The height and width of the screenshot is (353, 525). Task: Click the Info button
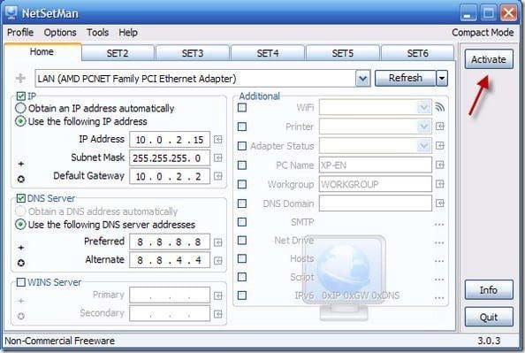pos(489,290)
